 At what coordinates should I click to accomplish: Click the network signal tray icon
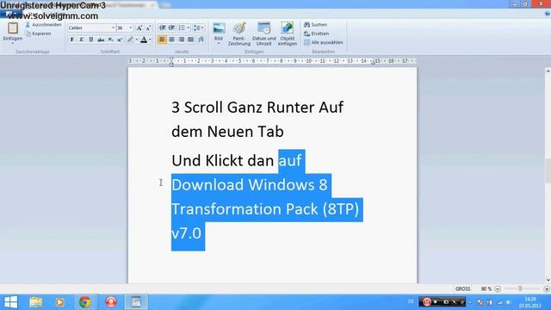point(499,302)
